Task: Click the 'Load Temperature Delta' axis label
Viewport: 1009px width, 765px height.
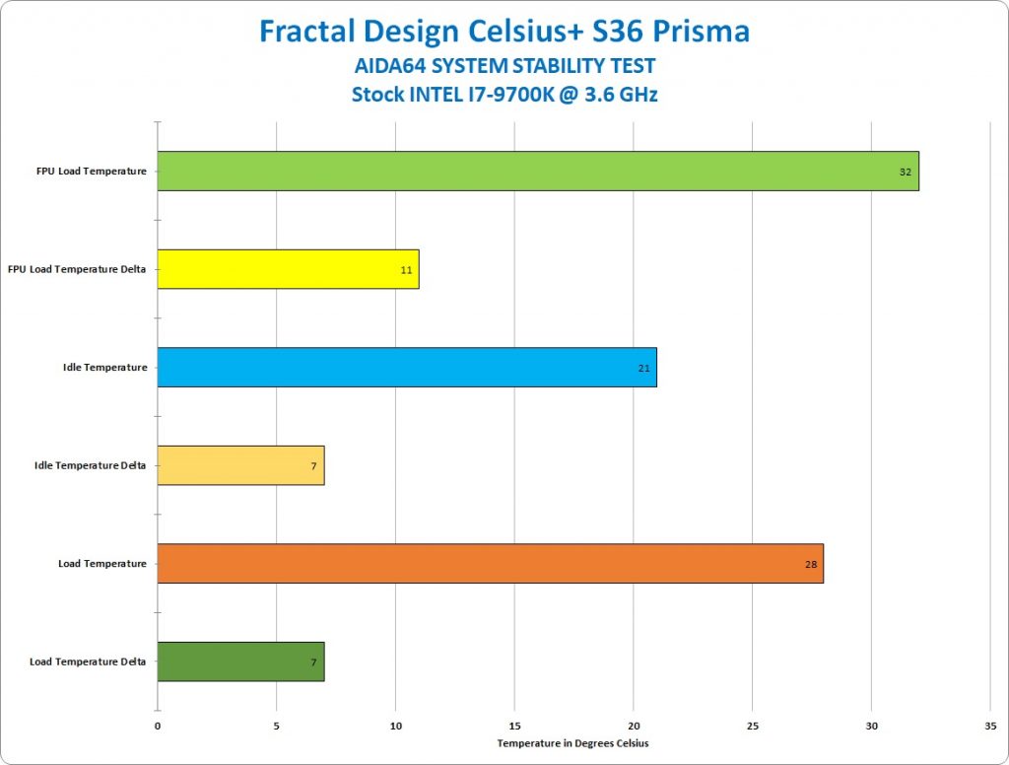Action: pyautogui.click(x=88, y=661)
